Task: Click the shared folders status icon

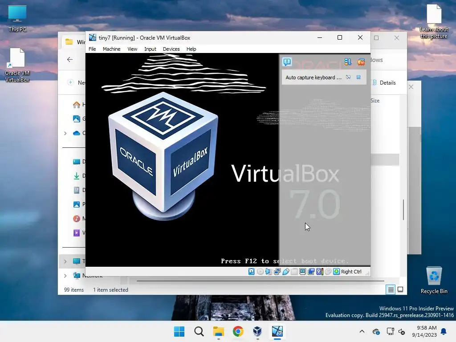Action: tap(294, 272)
